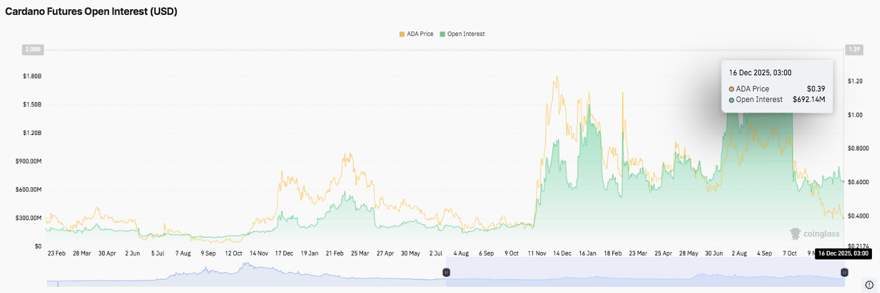This screenshot has width=880, height=293.
Task: Click the Cardano Futures Open Interest (USD) title
Action: [92, 12]
